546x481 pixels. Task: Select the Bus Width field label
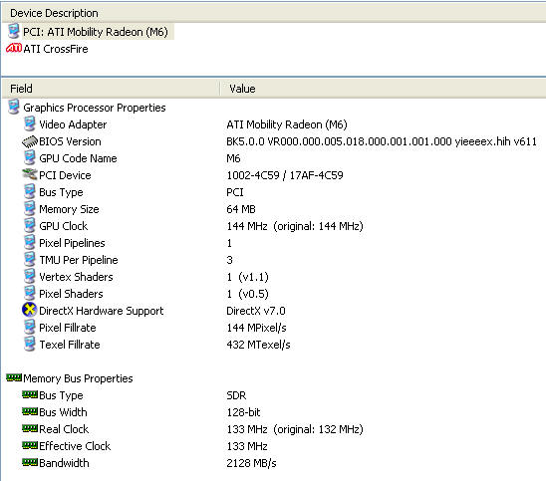coord(63,412)
